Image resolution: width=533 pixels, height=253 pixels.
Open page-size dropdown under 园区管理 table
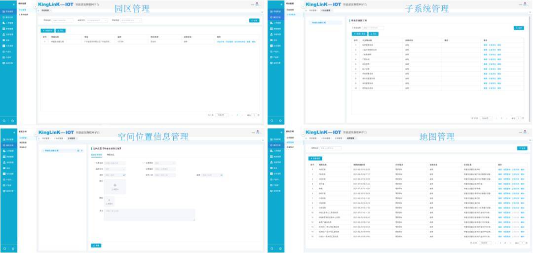tap(222, 115)
